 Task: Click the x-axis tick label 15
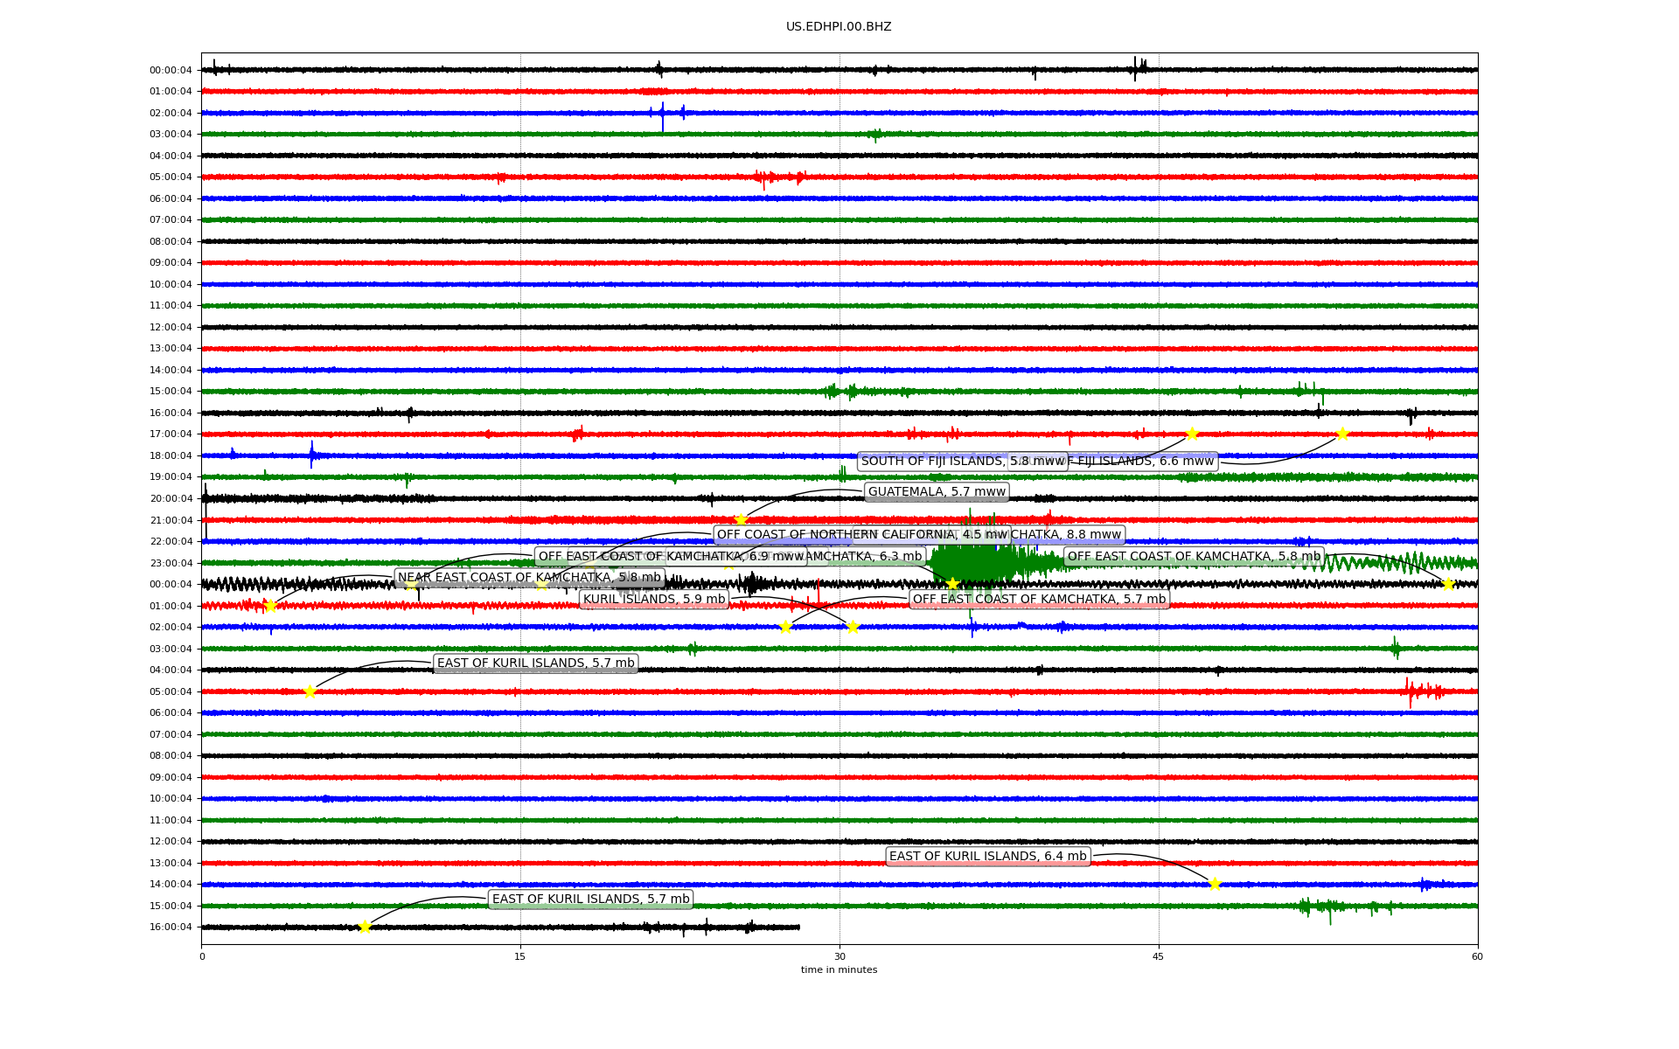point(520,957)
